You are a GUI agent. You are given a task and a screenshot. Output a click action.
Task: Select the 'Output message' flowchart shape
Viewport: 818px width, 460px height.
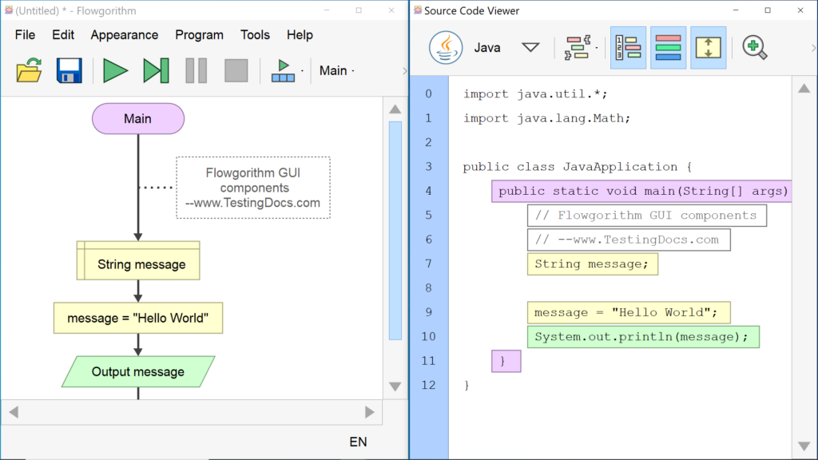point(138,372)
